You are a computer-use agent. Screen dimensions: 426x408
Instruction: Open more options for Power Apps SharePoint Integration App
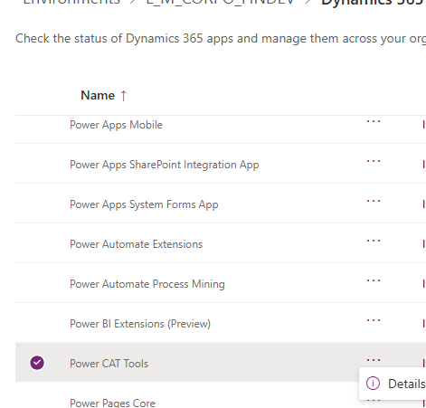[374, 161]
